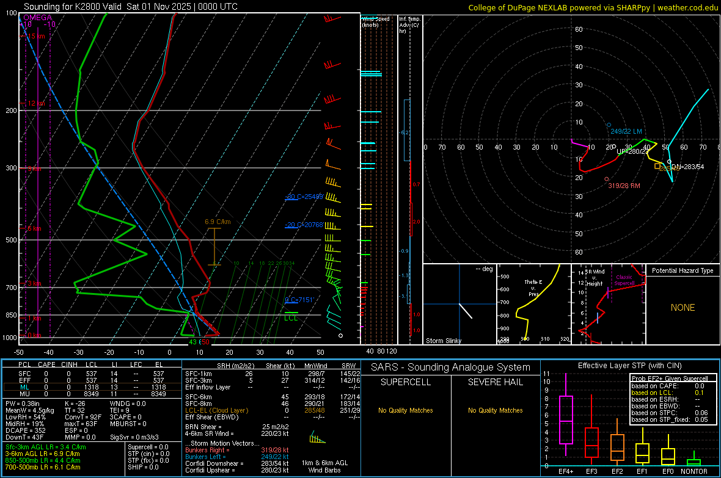Click the Storm Slinky panel
The height and width of the screenshot is (478, 721).
459,304
